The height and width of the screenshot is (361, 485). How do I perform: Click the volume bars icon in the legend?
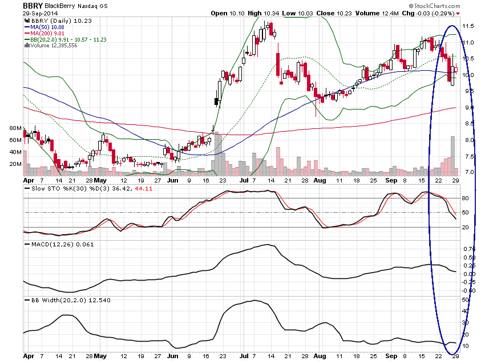point(27,46)
